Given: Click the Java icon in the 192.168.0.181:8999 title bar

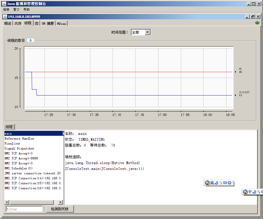Looking at the screenshot, I should click(5, 17).
